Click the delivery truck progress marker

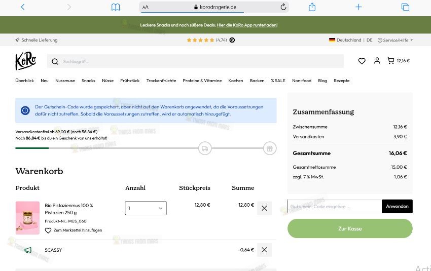click(205, 148)
